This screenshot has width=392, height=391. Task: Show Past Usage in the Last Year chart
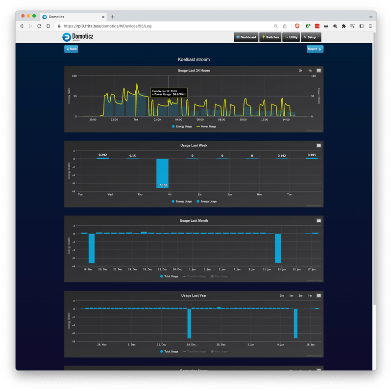(219, 351)
